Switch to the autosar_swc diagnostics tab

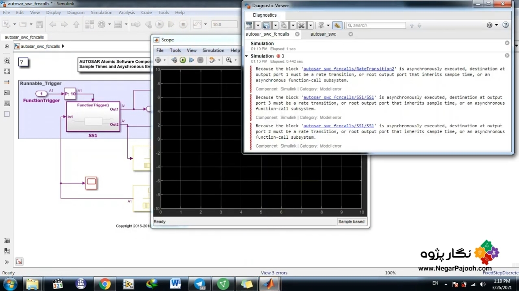[x=323, y=34]
